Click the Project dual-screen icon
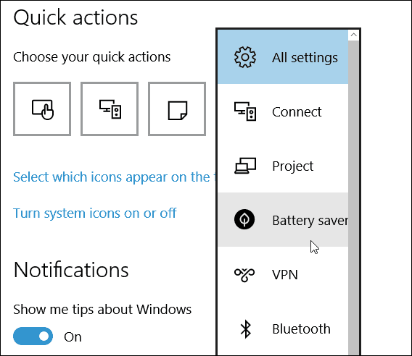Viewport: 412px width, 356px height. (245, 166)
